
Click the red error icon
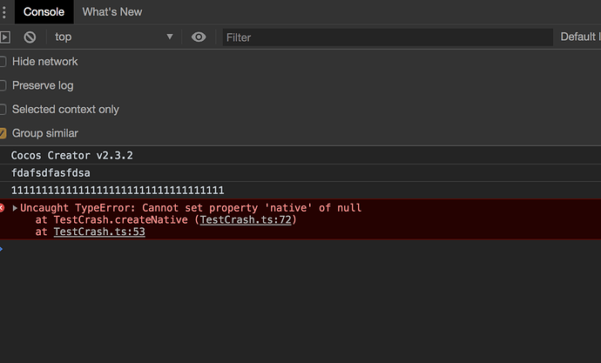coord(3,208)
